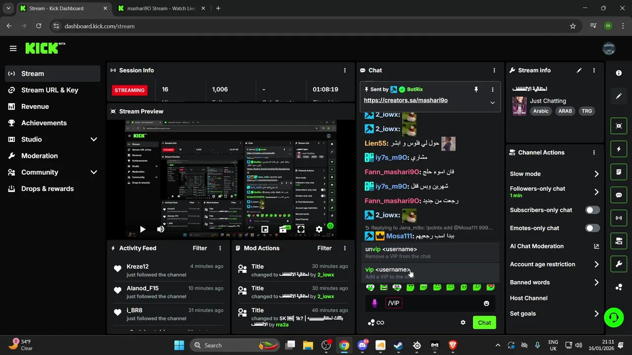
Task: Open the Activity Feed Filter button
Action: coord(200,248)
